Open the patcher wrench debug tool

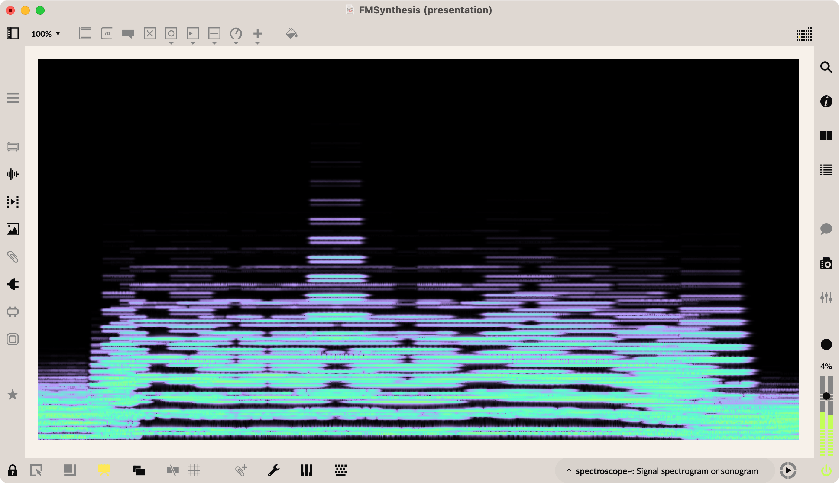tap(274, 470)
